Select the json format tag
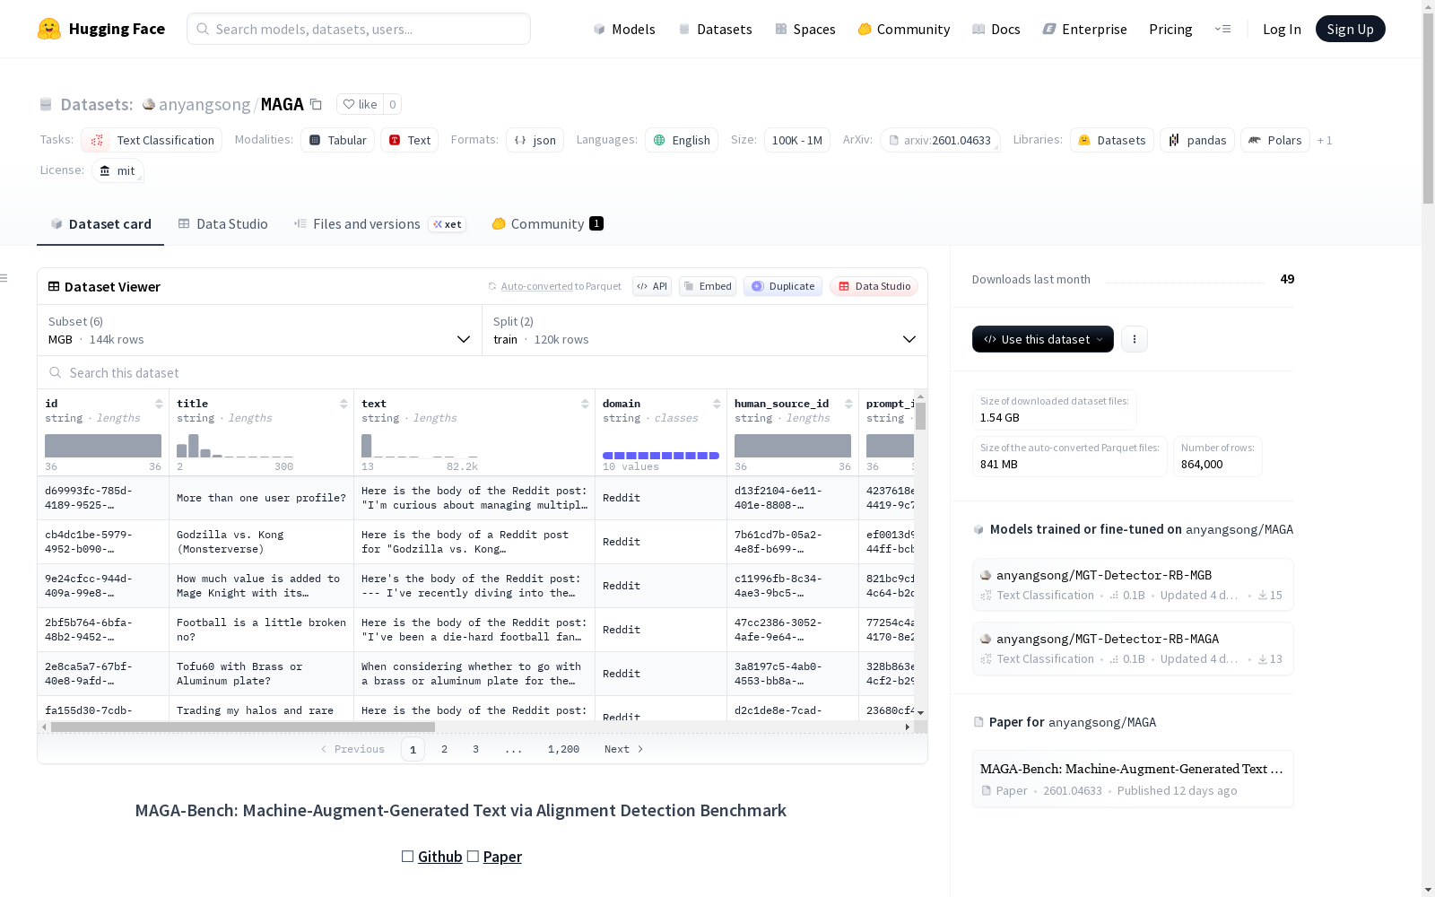The image size is (1435, 897). [x=535, y=140]
